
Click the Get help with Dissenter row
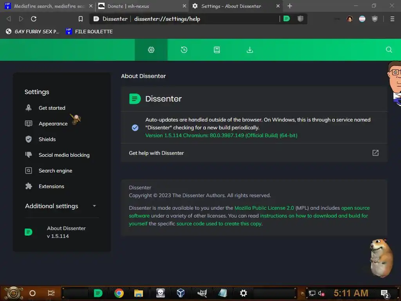click(x=254, y=153)
